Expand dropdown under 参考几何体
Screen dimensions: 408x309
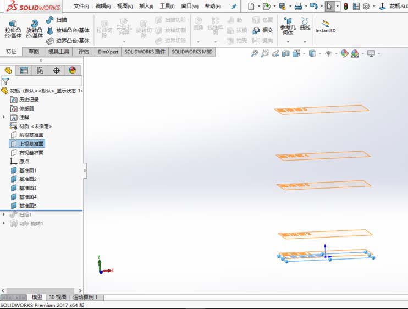pos(288,42)
